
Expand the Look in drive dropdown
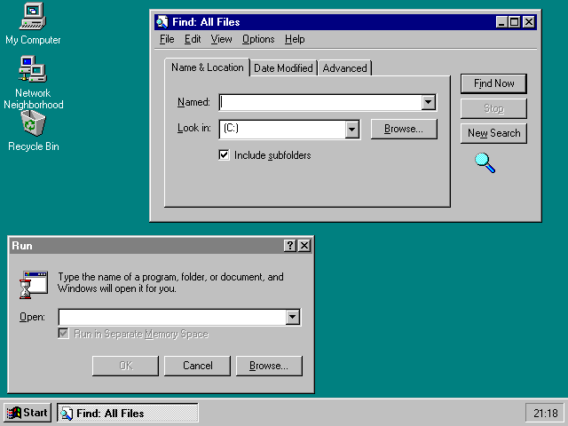[x=351, y=129]
